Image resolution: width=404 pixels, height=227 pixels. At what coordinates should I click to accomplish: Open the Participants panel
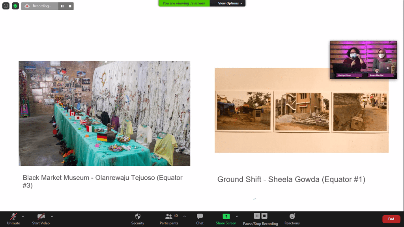point(169,219)
